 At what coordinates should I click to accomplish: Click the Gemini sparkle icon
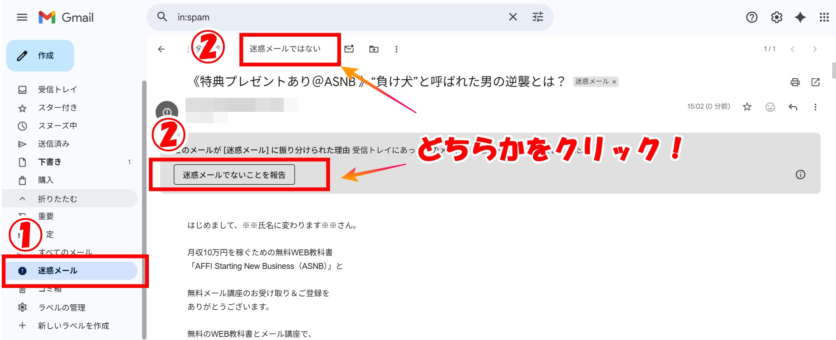pyautogui.click(x=800, y=17)
